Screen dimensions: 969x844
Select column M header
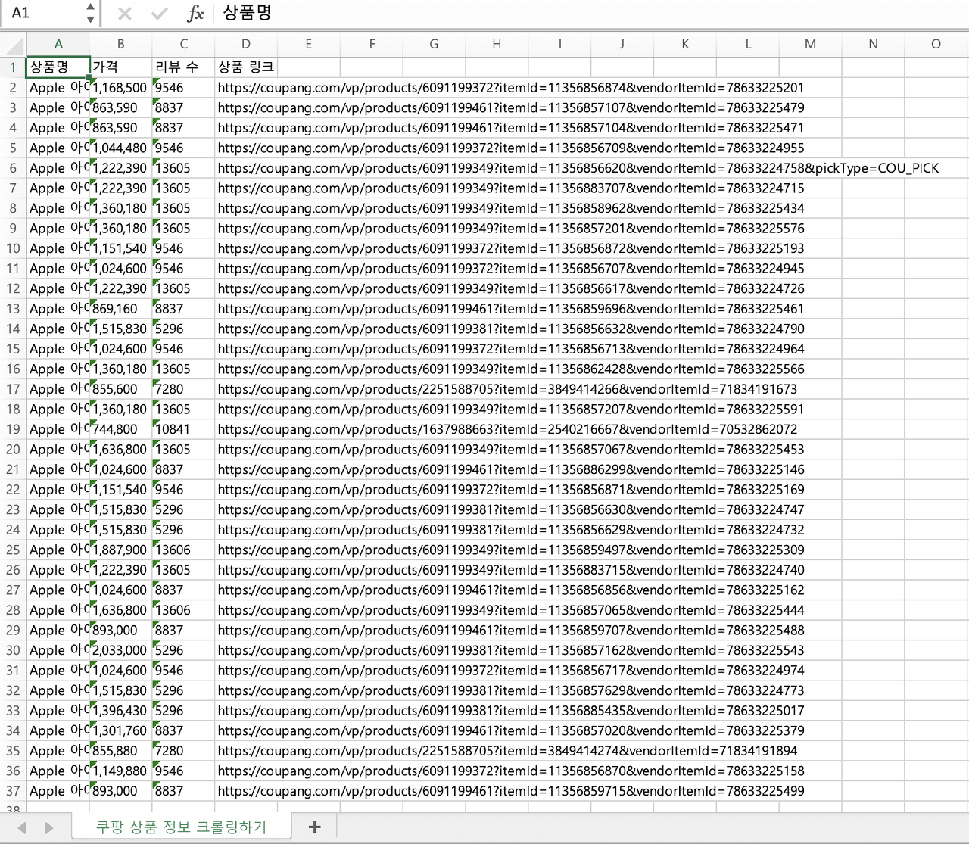(x=810, y=44)
